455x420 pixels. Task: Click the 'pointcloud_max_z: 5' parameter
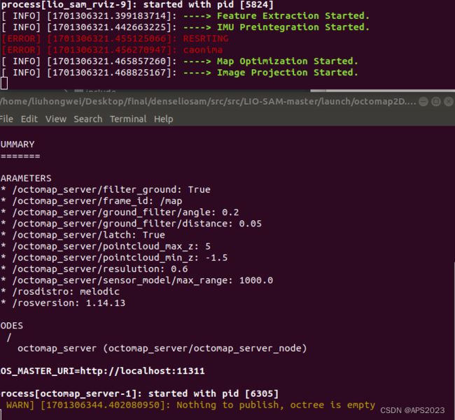pos(106,247)
